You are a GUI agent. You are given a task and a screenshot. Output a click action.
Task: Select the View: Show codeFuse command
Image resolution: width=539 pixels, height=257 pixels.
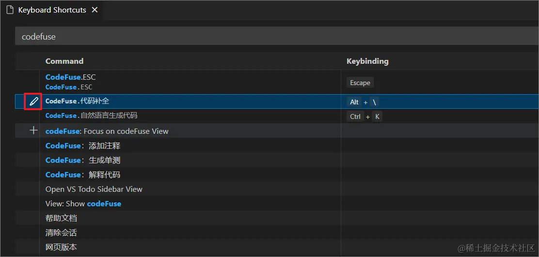pyautogui.click(x=83, y=203)
